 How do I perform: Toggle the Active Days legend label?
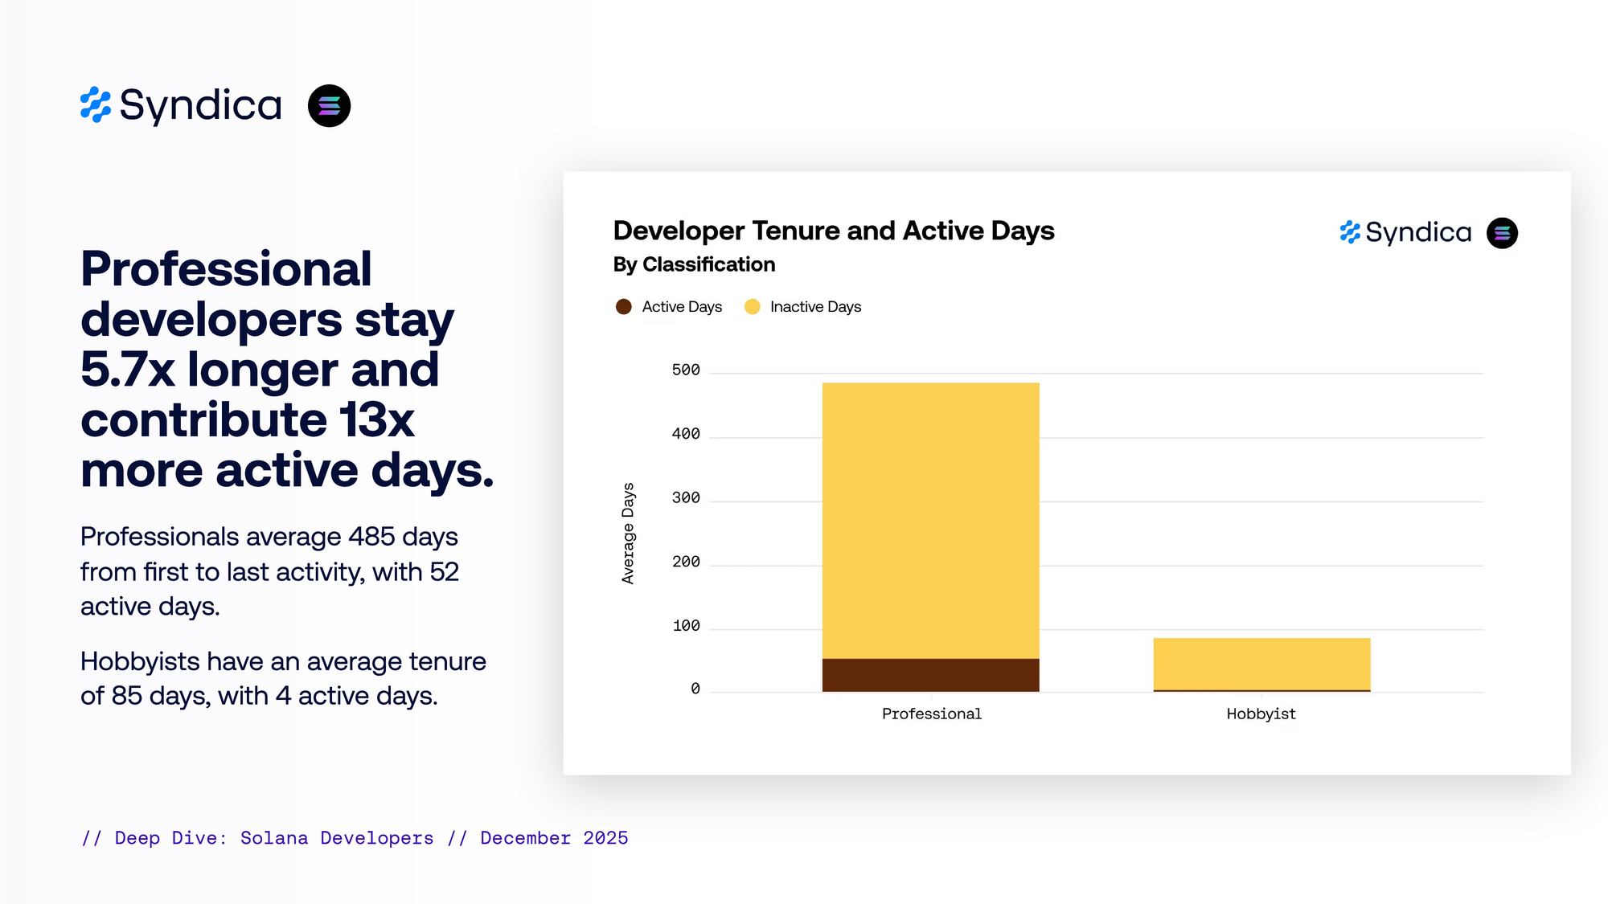682,307
